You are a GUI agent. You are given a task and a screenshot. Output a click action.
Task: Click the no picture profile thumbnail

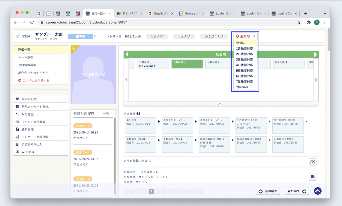[x=93, y=75]
